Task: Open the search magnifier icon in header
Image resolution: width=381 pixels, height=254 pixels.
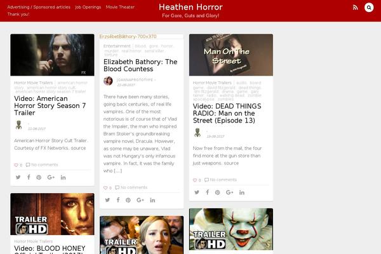Action: coord(369,8)
